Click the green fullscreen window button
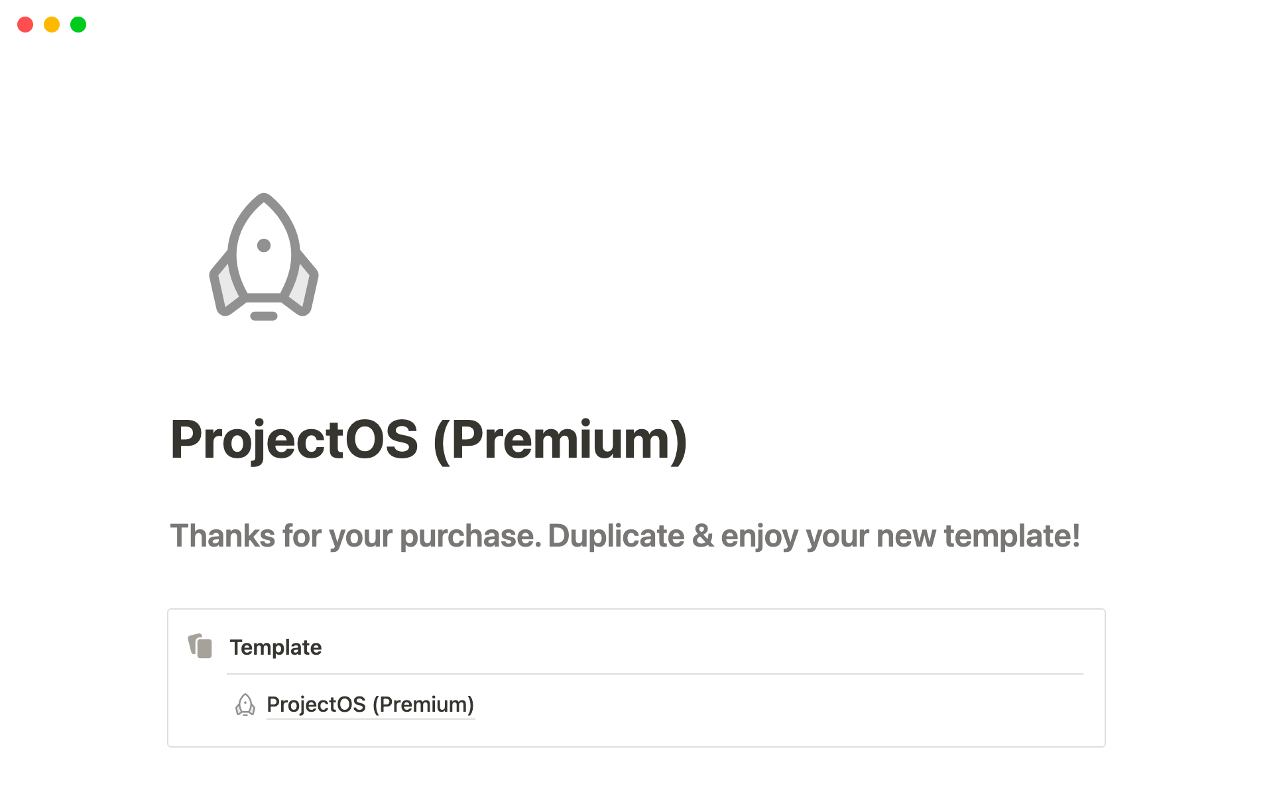1273x796 pixels. click(x=78, y=25)
